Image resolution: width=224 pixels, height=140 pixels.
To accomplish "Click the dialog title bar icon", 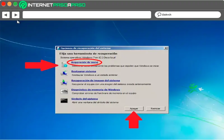I will click(58, 48).
